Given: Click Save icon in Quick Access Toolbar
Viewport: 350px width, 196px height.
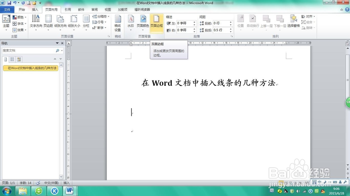Looking at the screenshot, I should tap(9, 3).
